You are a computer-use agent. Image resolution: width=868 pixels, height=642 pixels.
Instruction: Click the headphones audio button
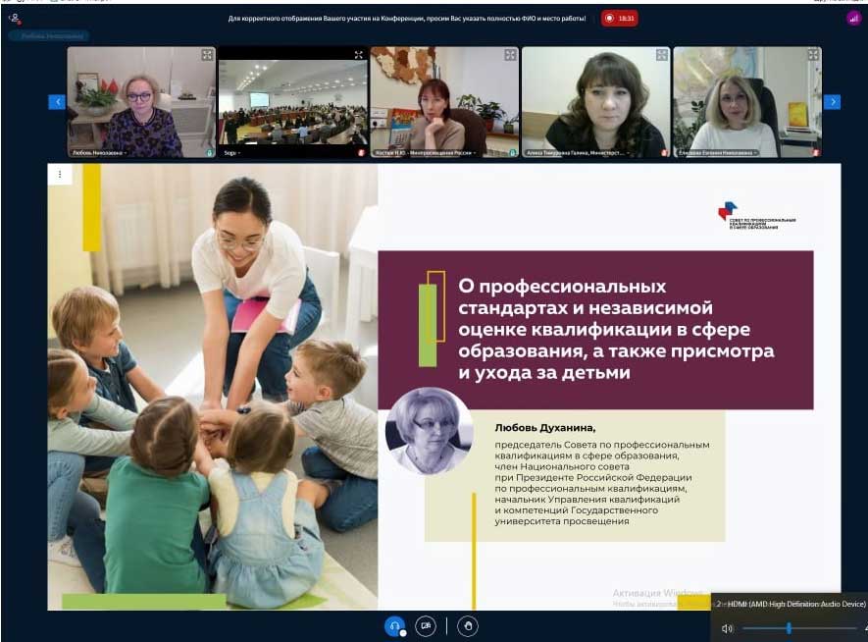coord(394,625)
